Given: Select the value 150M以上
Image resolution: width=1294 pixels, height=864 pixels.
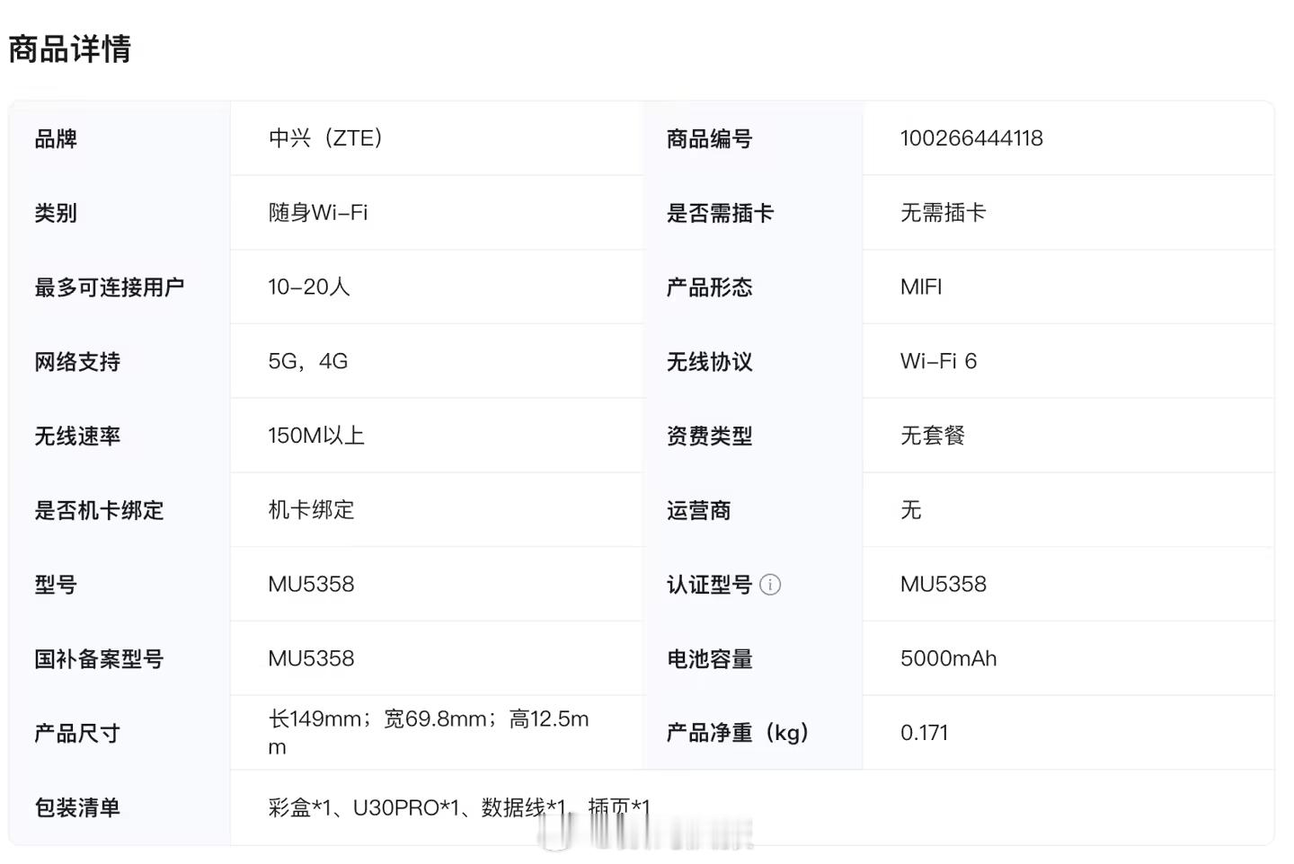Looking at the screenshot, I should (316, 436).
